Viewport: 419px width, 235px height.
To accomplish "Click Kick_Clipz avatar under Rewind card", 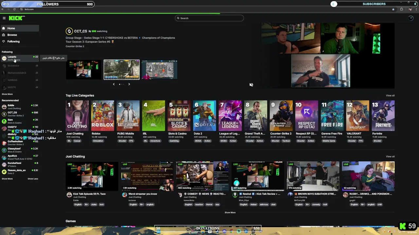I will (x=235, y=195).
